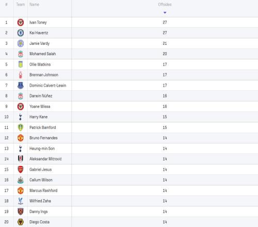The width and height of the screenshot is (258, 227).
Task: Click the Brentford crest beside Ivan Toney
Action: click(x=21, y=22)
